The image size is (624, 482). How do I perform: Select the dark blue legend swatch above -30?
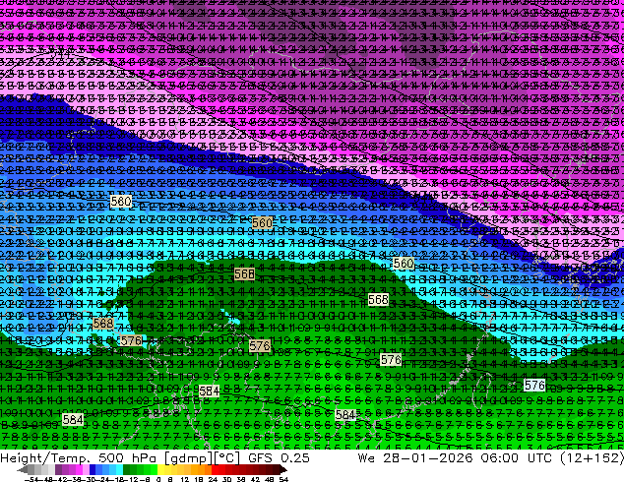pos(93,469)
